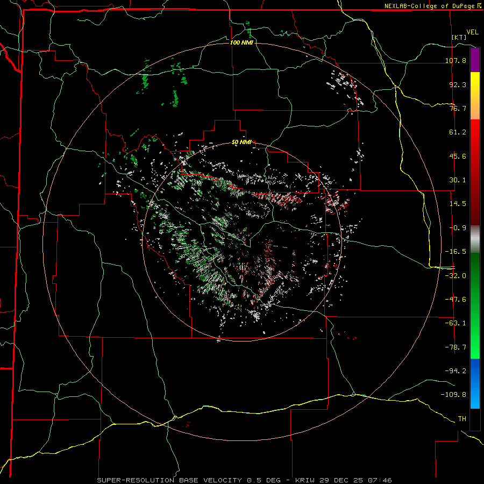
Task: Click the 100 NMI range ring label
Action: point(241,42)
